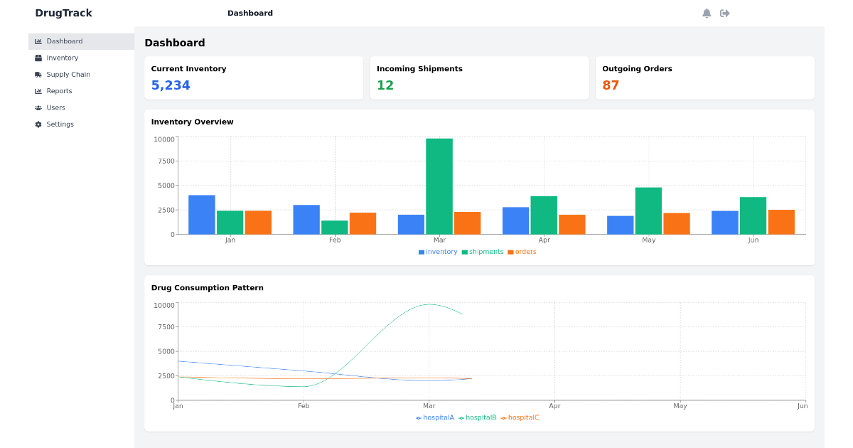This screenshot has width=853, height=448.
Task: Open the Users entry in navigation menu
Action: 54,107
